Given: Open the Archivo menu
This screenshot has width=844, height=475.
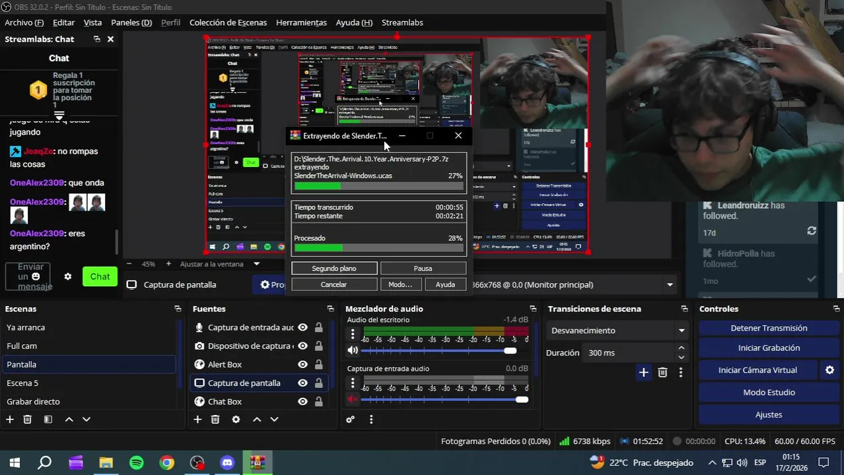Looking at the screenshot, I should (x=24, y=22).
